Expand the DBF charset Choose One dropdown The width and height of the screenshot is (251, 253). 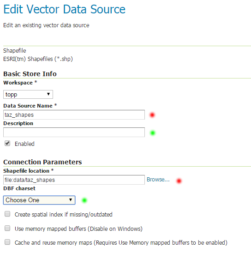(39, 200)
